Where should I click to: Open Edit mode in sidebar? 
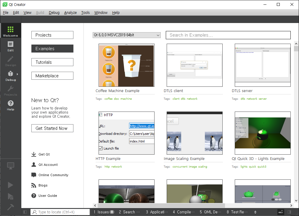pos(10,46)
